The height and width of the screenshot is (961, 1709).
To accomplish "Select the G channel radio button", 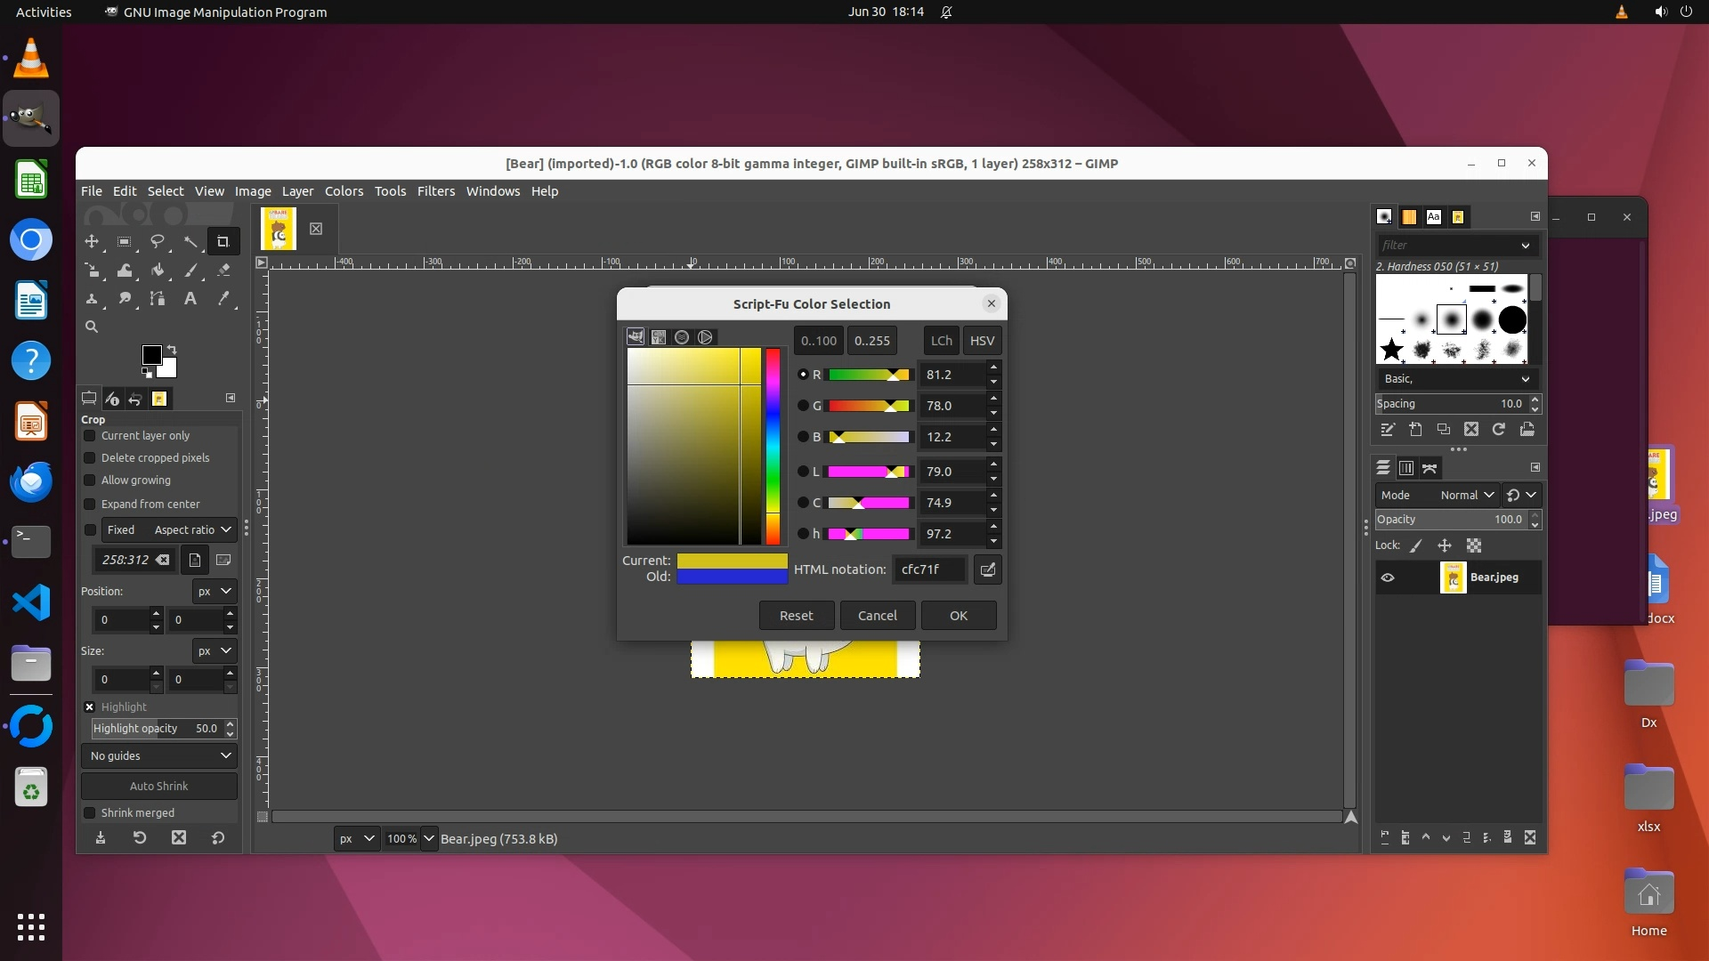I will point(803,406).
